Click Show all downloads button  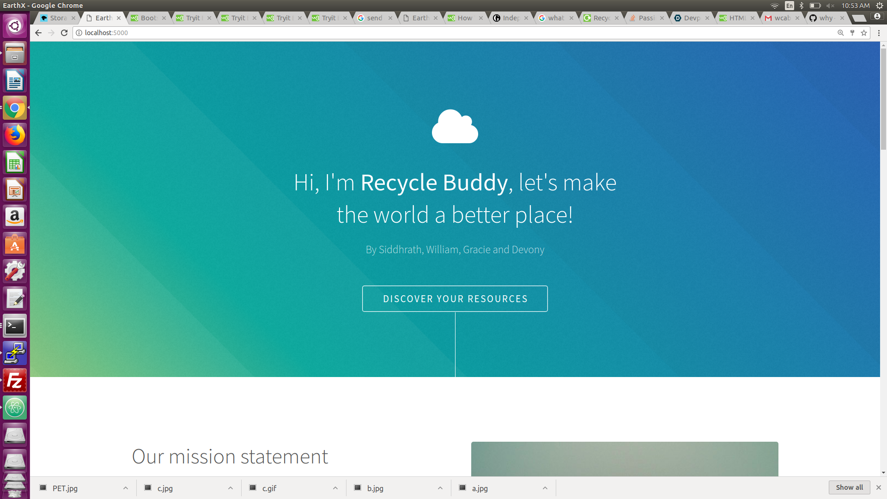(849, 487)
